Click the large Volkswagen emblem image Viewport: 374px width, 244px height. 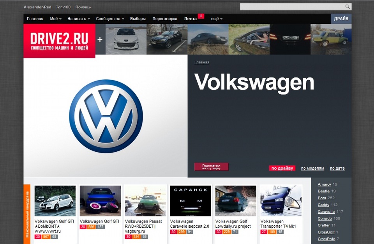tap(106, 116)
